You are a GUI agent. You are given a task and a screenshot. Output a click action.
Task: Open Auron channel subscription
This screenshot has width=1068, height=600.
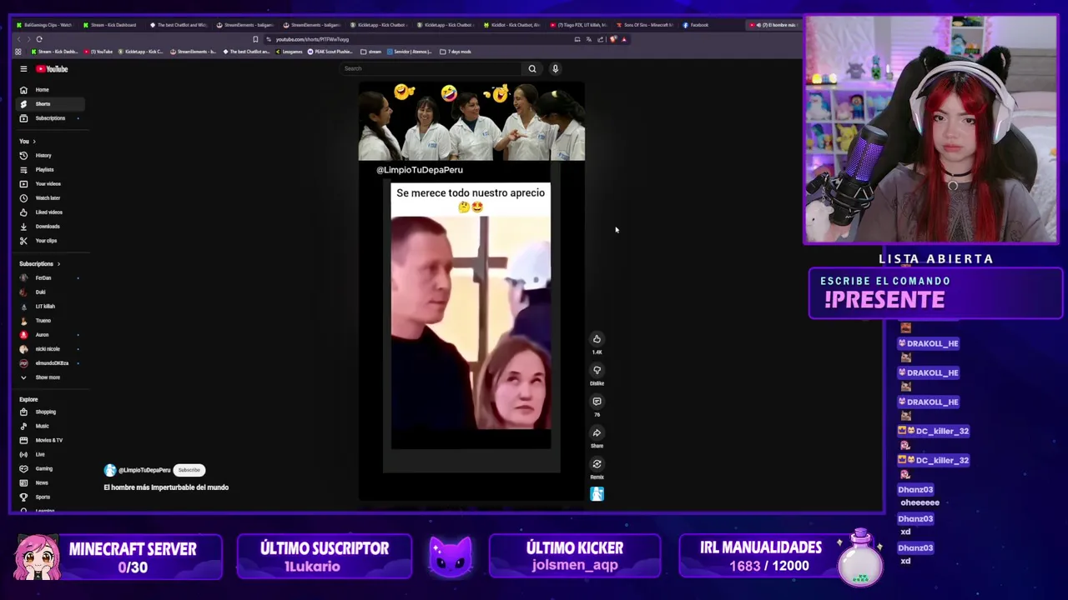(x=49, y=335)
